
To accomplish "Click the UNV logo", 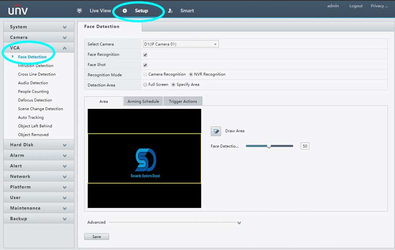I will click(x=18, y=9).
